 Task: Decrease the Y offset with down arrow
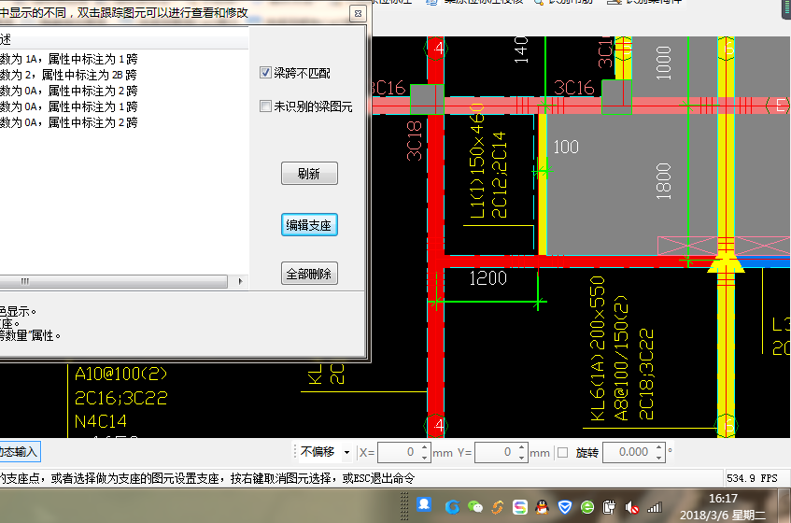522,457
